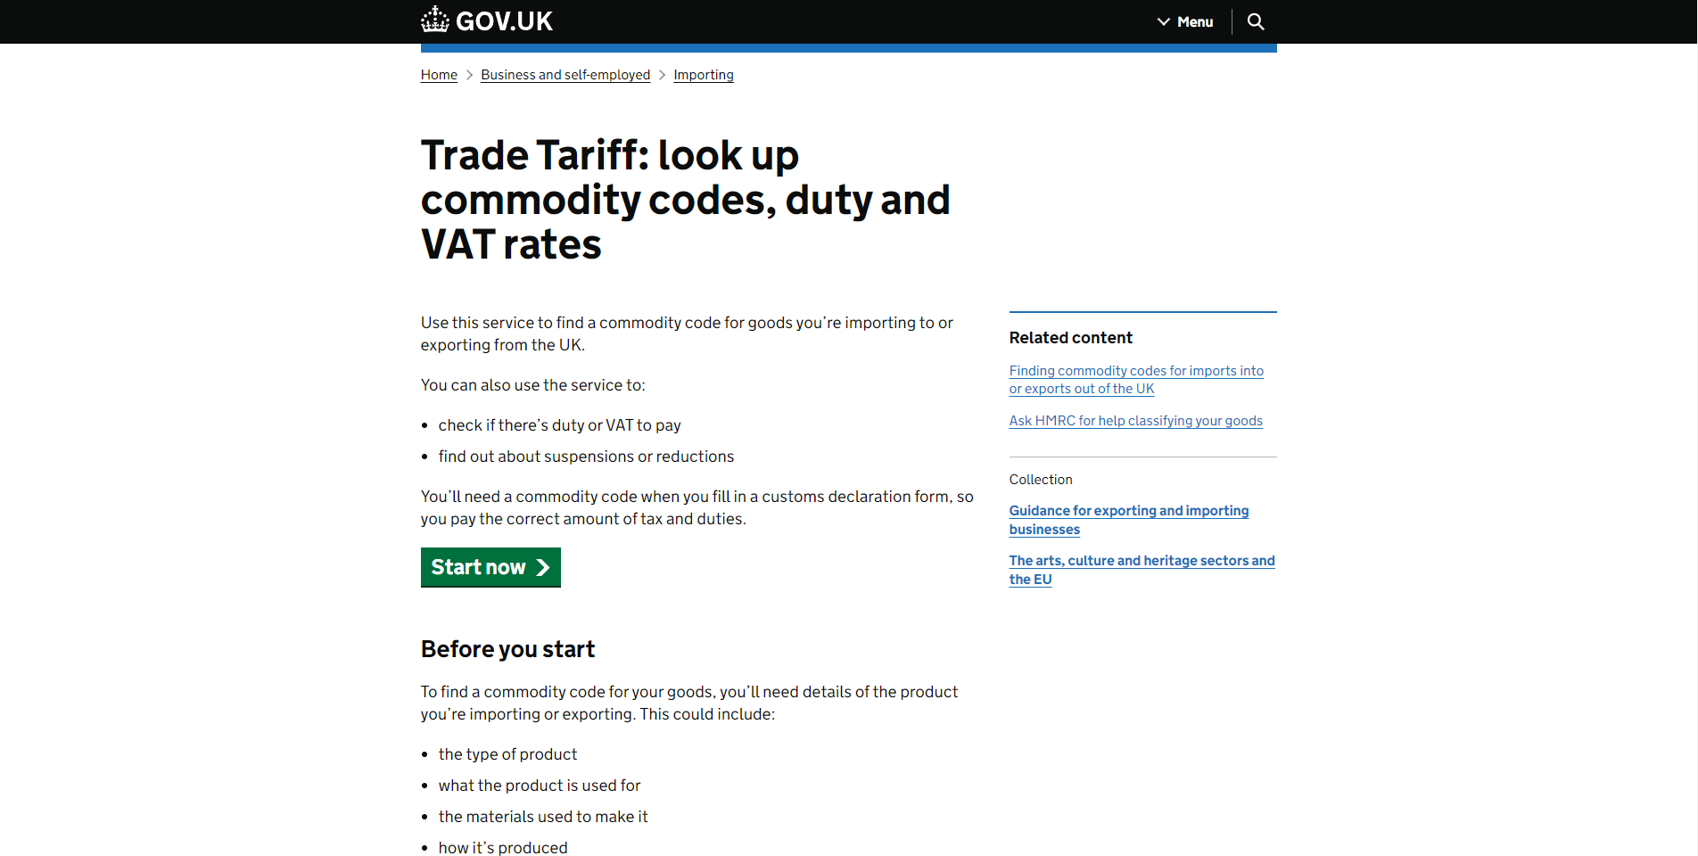Go to the Home breadcrumb link
This screenshot has width=1698, height=856.
coord(439,75)
